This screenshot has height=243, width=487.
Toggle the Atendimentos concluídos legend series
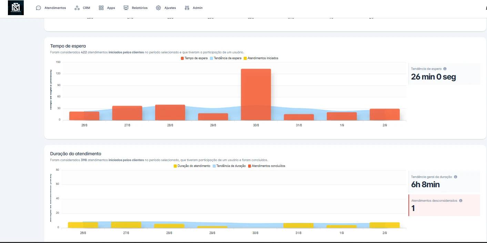266,166
